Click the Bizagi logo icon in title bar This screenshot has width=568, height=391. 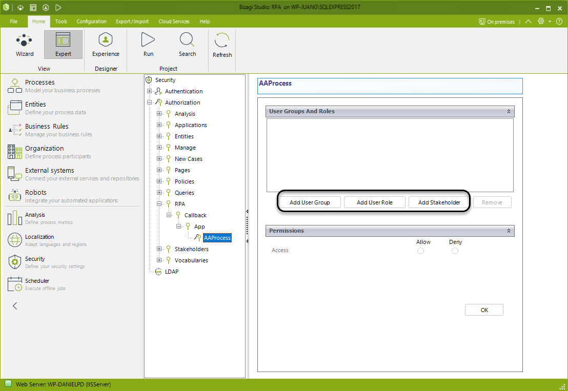coord(6,7)
